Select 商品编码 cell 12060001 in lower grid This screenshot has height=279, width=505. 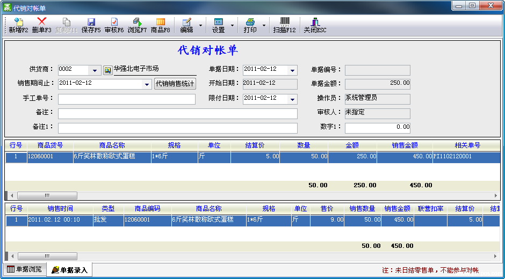click(x=148, y=220)
